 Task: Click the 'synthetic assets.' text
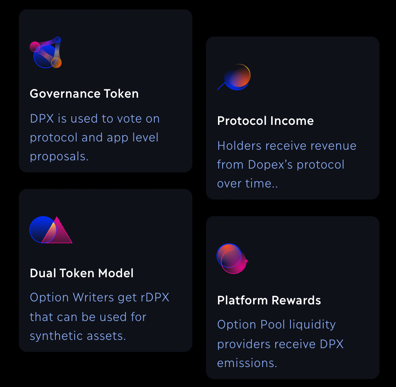tap(78, 336)
